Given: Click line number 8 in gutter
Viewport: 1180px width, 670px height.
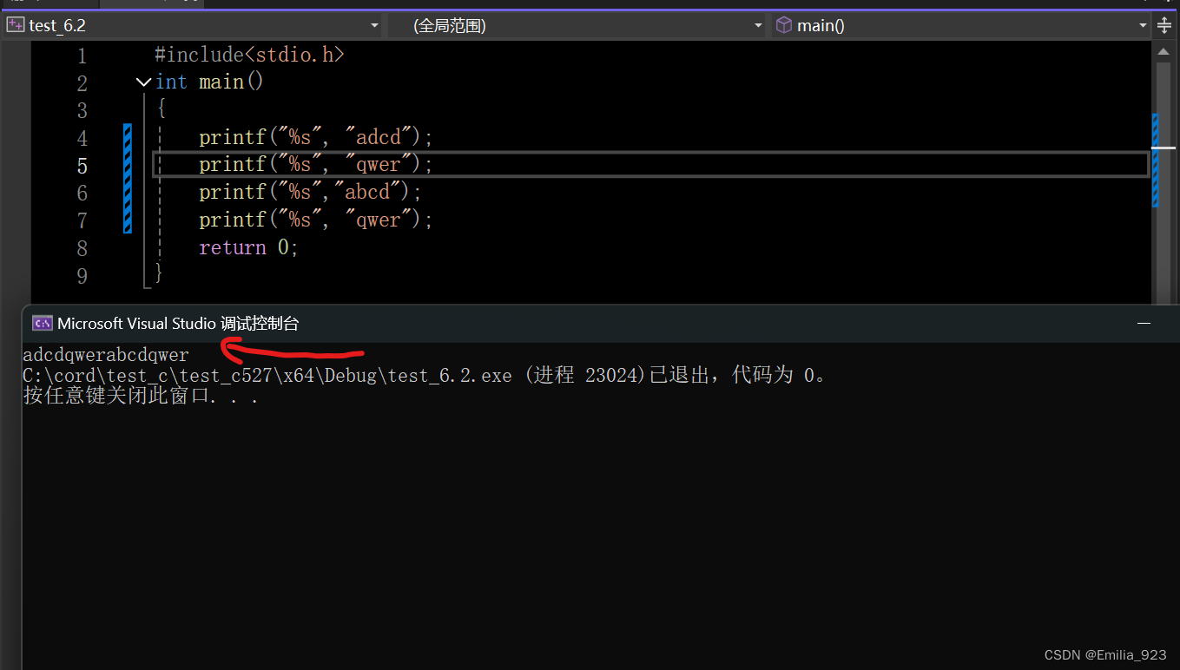Looking at the screenshot, I should pyautogui.click(x=82, y=248).
